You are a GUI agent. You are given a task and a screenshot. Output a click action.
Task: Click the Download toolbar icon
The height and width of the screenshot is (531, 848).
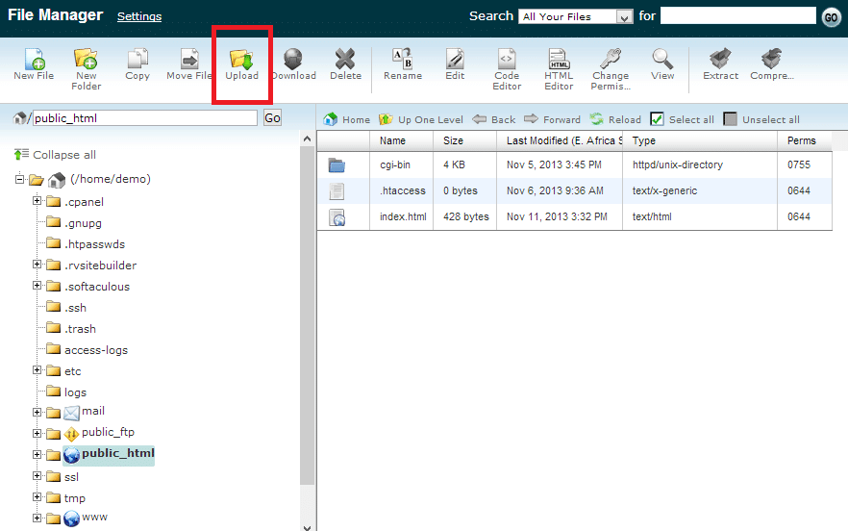[x=293, y=64]
